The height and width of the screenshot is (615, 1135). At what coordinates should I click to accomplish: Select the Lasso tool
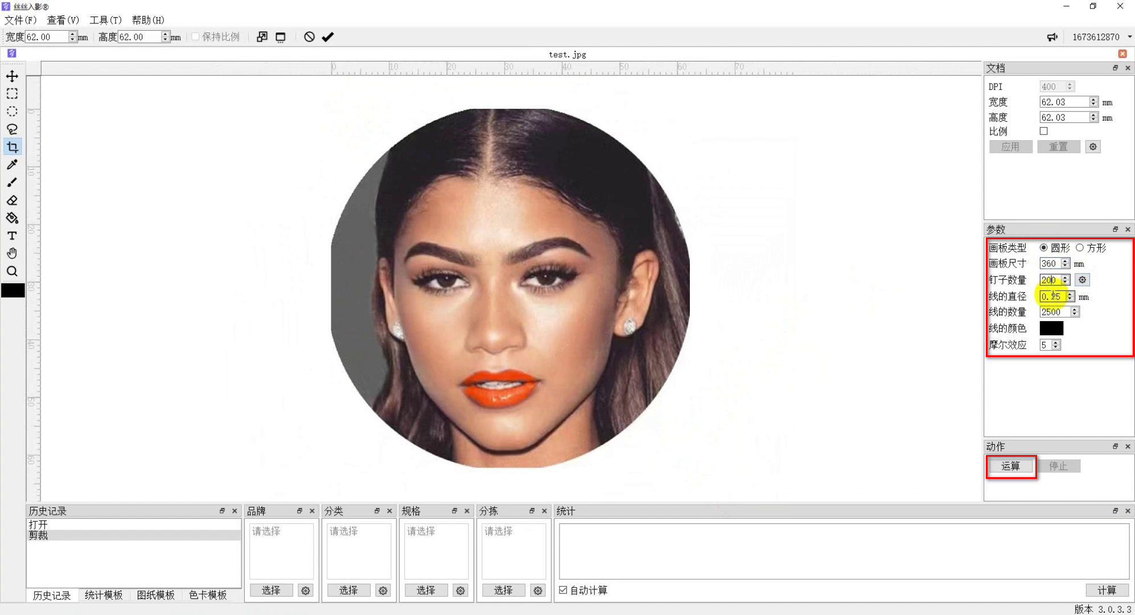coord(12,129)
